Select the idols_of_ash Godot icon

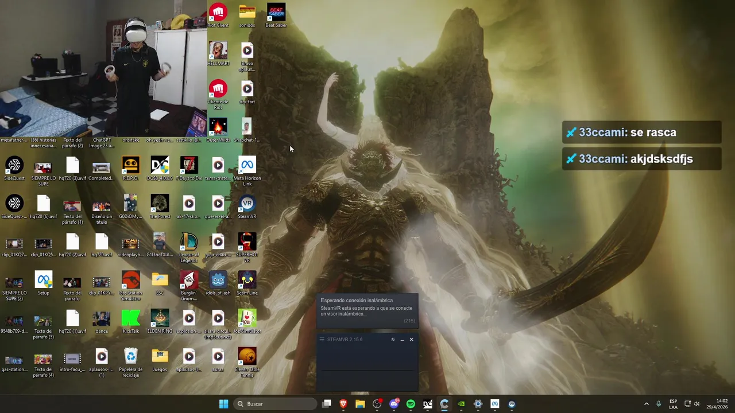click(x=218, y=283)
